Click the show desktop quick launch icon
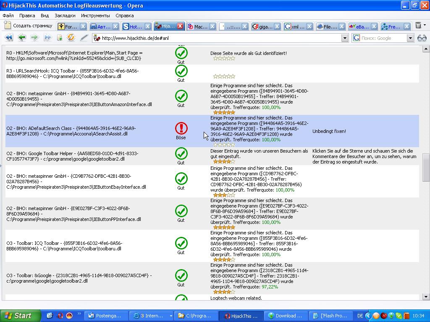The image size is (430, 322). tap(50, 316)
